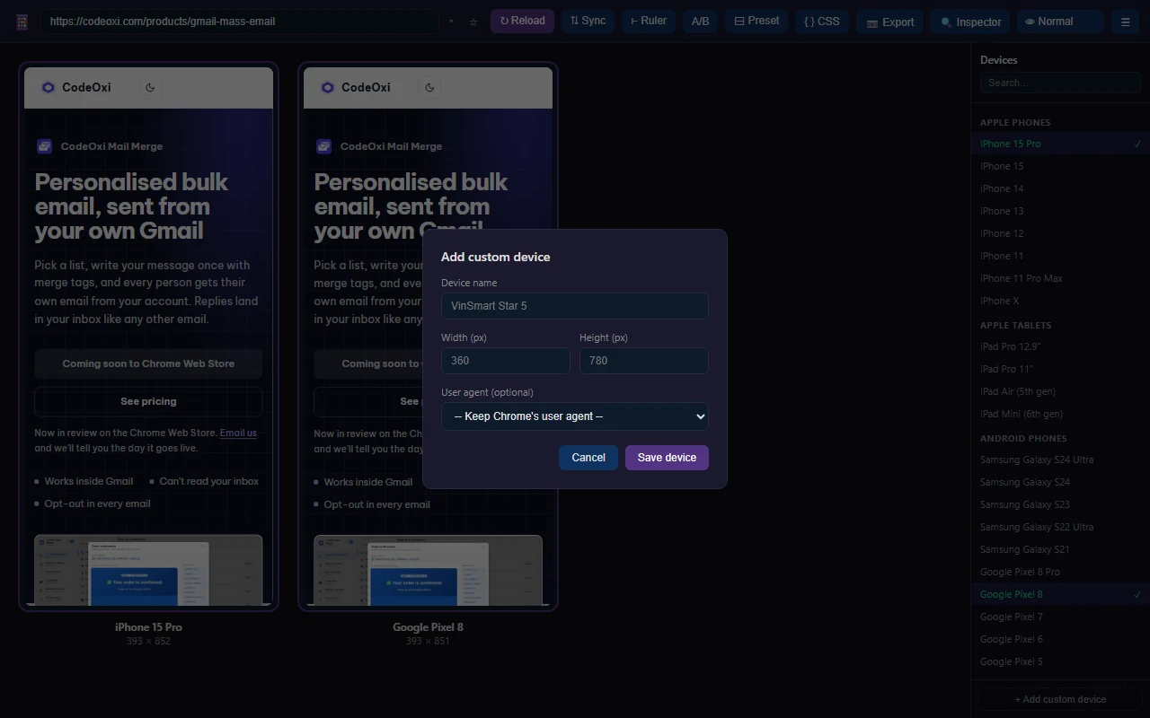
Task: Enable iPad Pro 12.9" device
Action: [1060, 346]
